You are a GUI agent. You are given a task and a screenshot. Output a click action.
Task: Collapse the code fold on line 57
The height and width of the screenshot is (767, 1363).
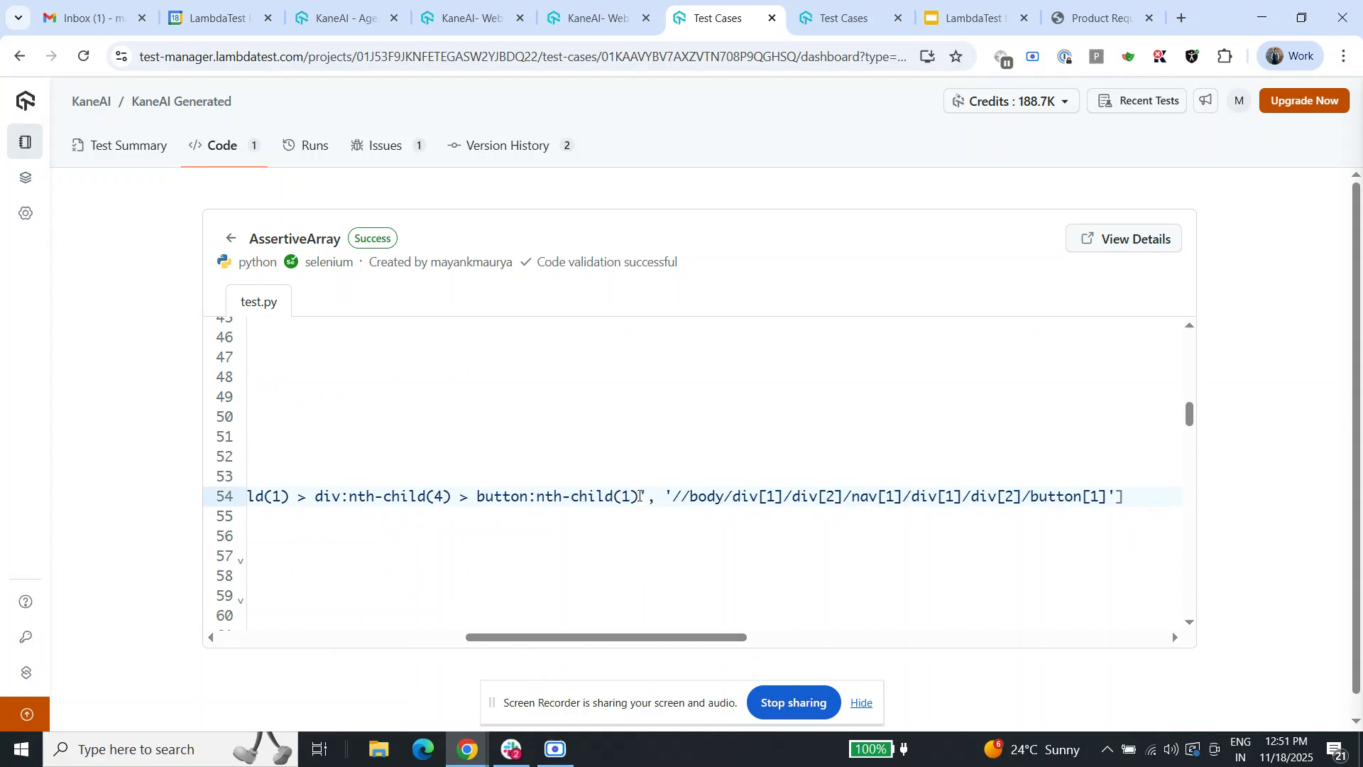pos(241,560)
